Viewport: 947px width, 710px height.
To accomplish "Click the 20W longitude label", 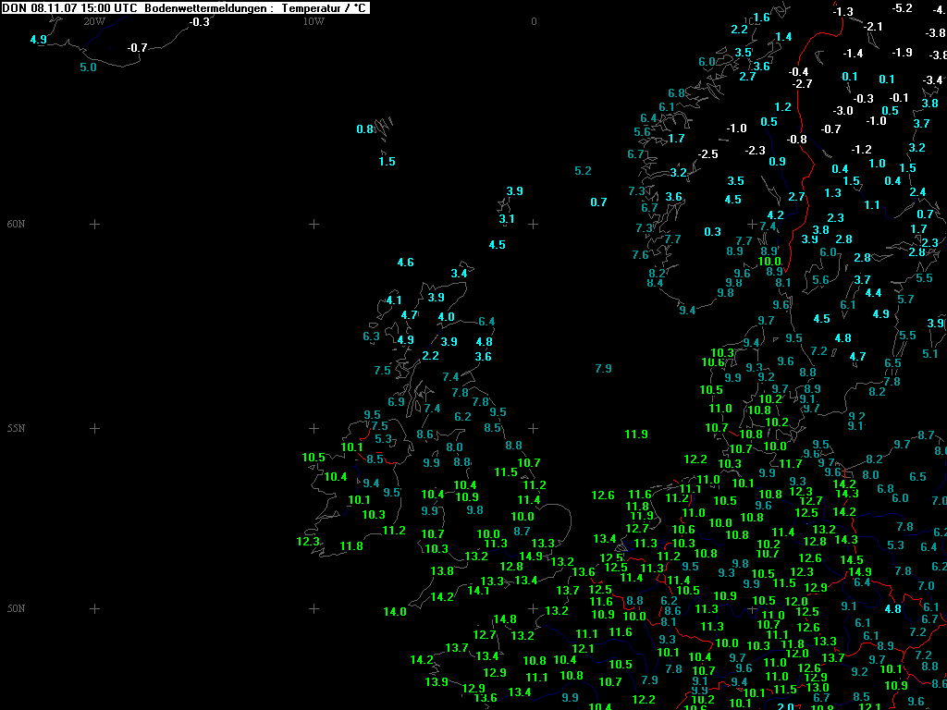I will [x=93, y=21].
